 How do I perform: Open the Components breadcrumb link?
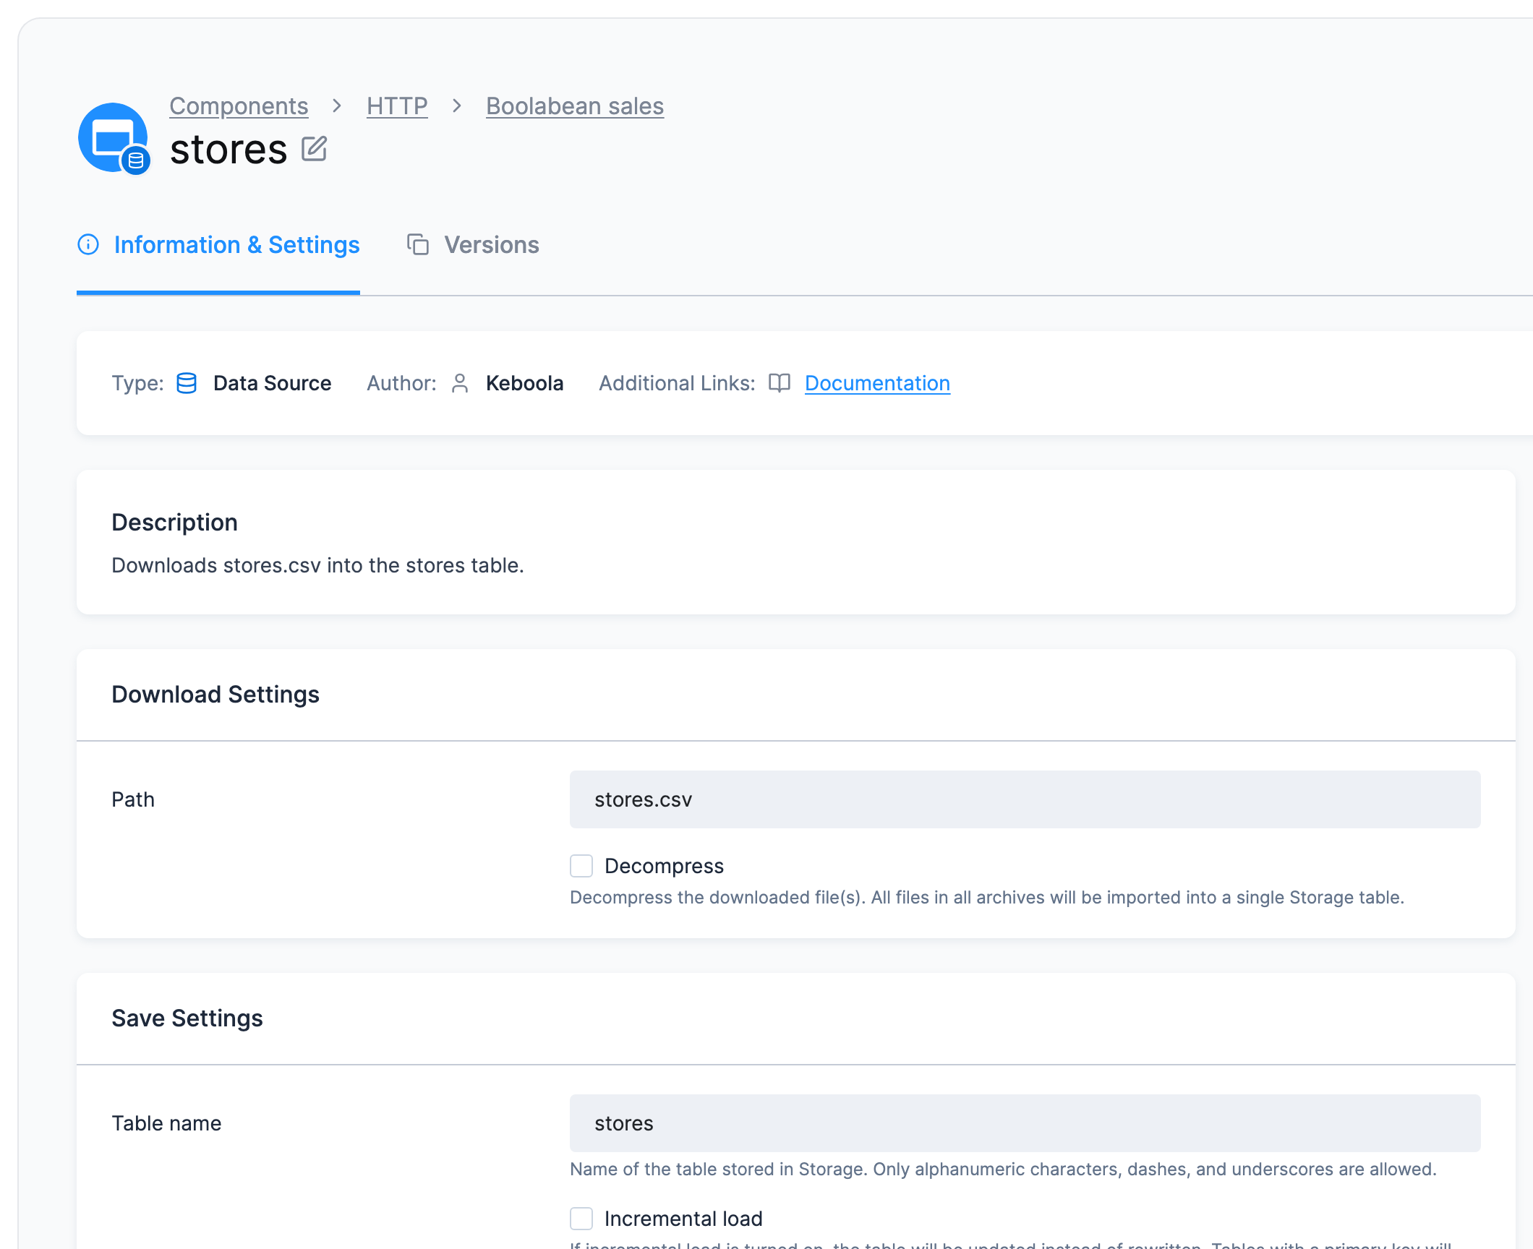point(239,106)
